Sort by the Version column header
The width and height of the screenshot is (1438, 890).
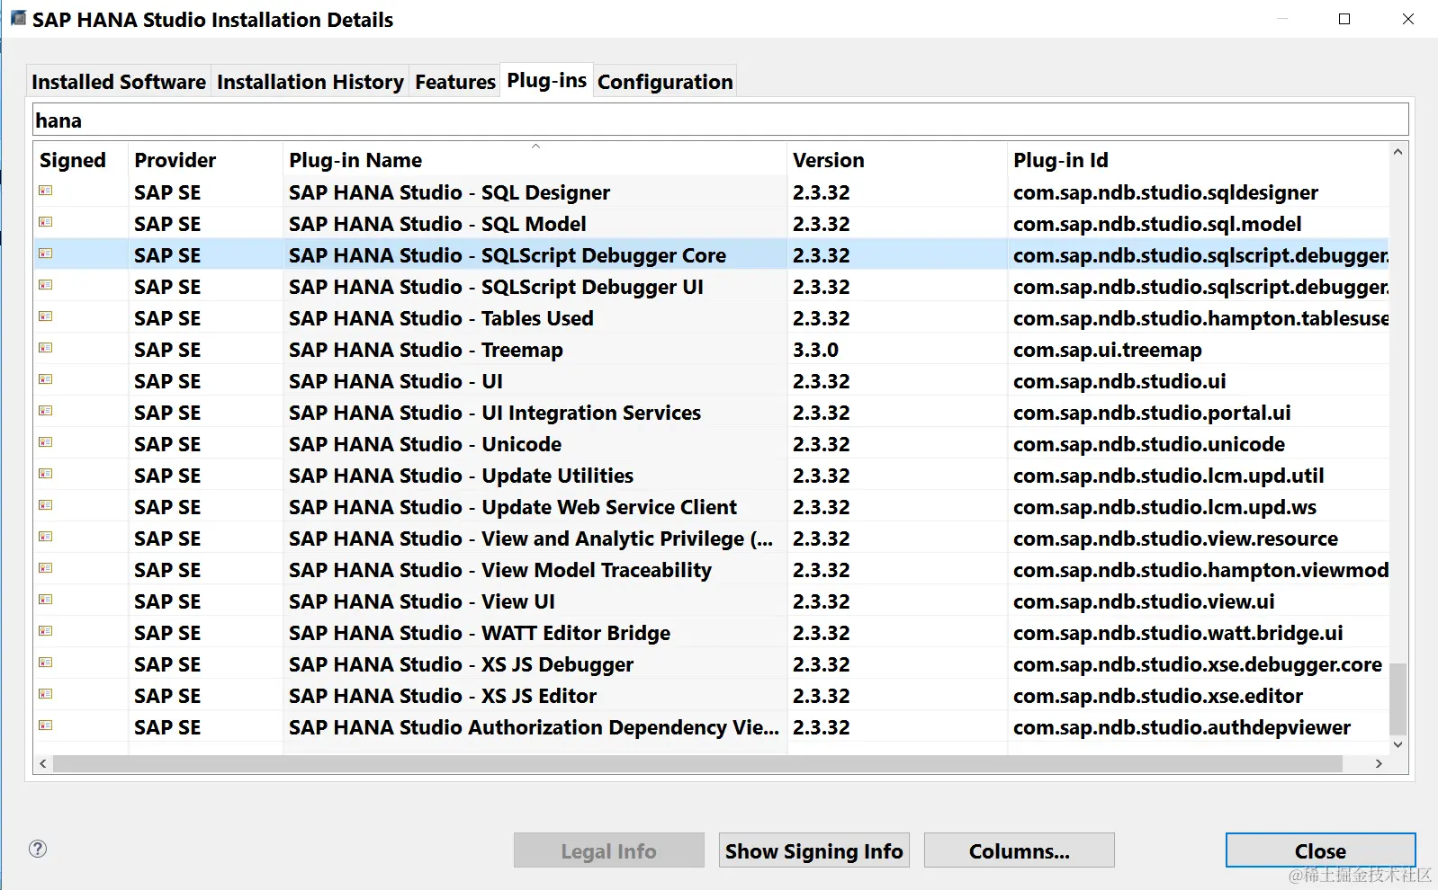pos(897,160)
